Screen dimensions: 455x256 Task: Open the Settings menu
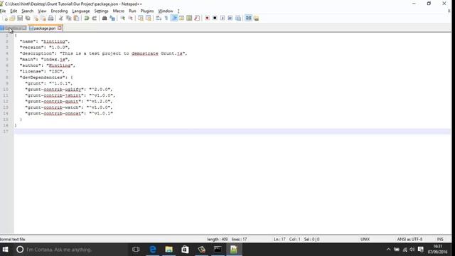(x=101, y=11)
